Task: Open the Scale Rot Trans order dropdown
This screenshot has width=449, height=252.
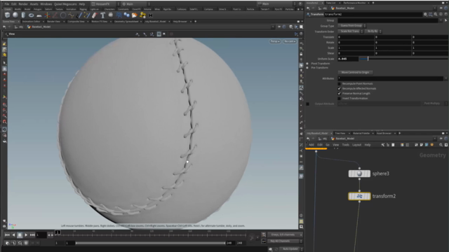Action: (x=351, y=31)
